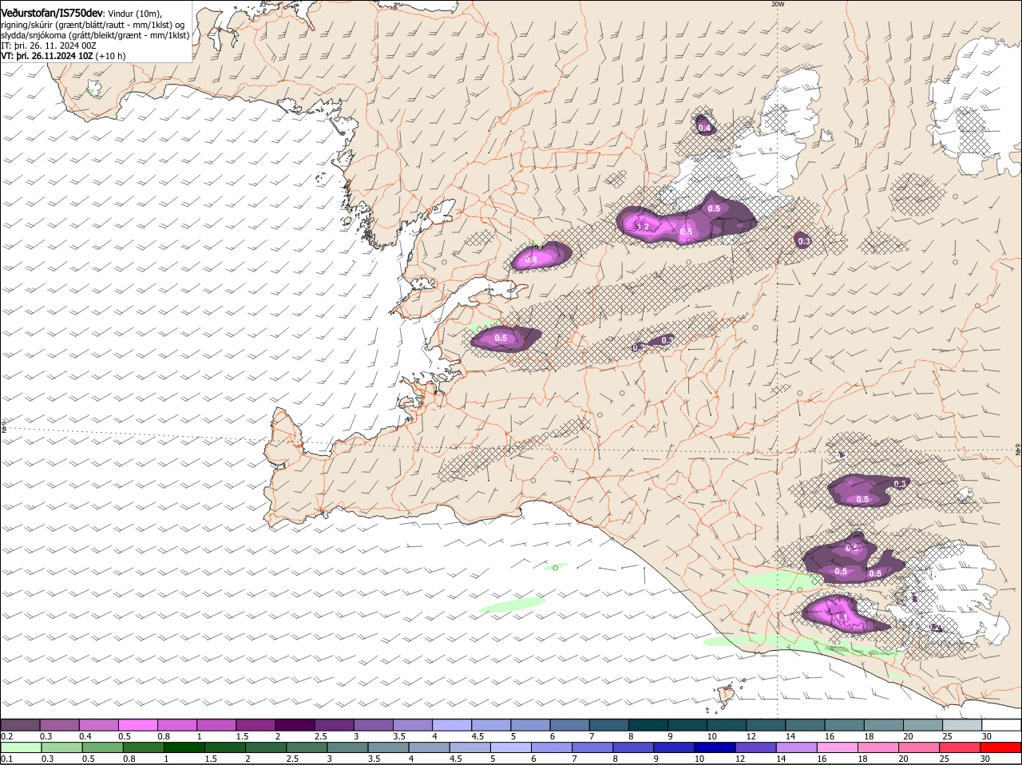Screen dimensions: 1022x765
Task: Click the 'rigning/skúrir' text in header
Action: click(26, 25)
